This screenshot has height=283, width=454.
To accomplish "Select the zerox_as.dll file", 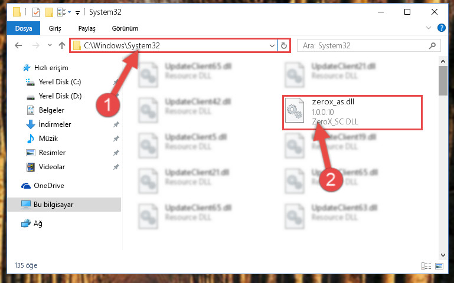I will [352, 112].
